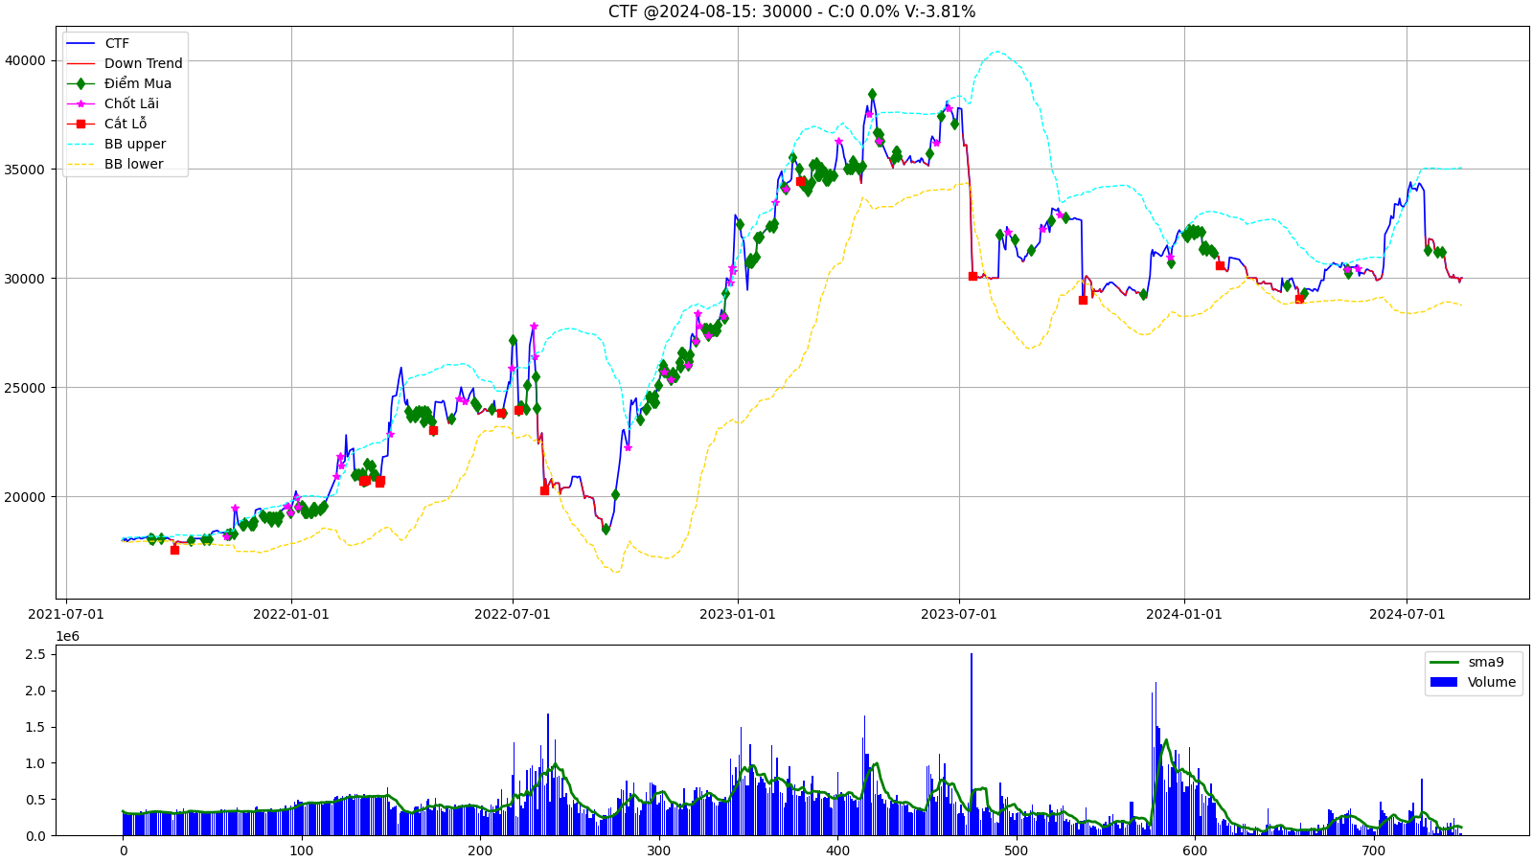
Task: Click the red square Cắt Lỗ legend marker
Action: (80, 124)
